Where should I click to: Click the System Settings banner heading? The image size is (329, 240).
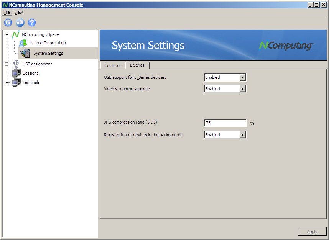pyautogui.click(x=148, y=46)
